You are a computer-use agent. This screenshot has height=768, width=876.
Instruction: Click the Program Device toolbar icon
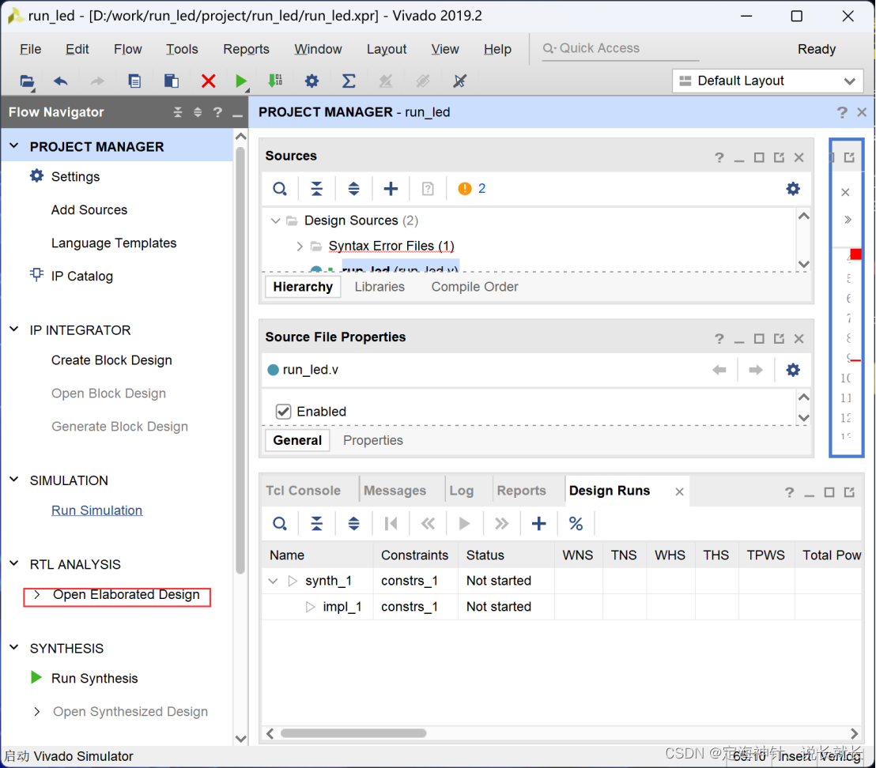[275, 81]
